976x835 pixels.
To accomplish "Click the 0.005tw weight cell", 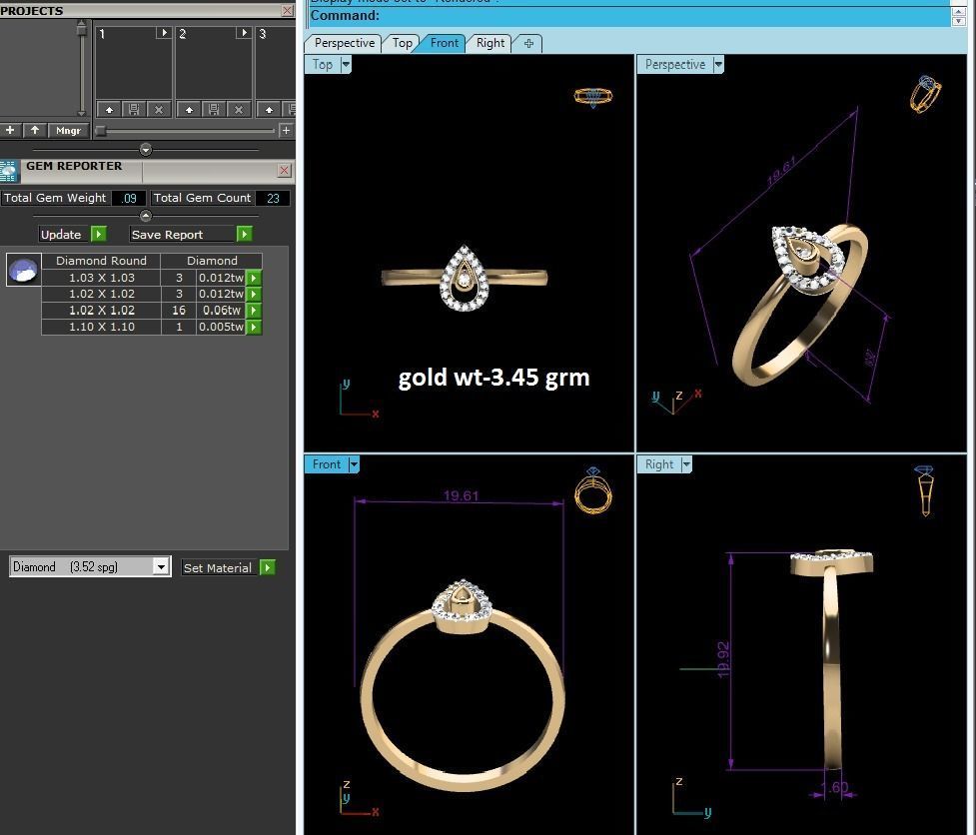I will pos(221,327).
